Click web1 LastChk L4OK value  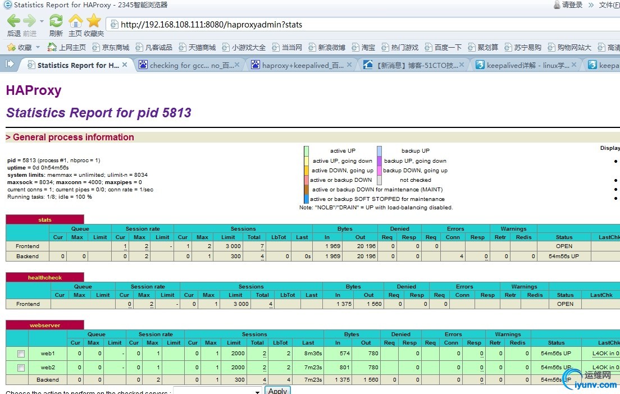606,353
